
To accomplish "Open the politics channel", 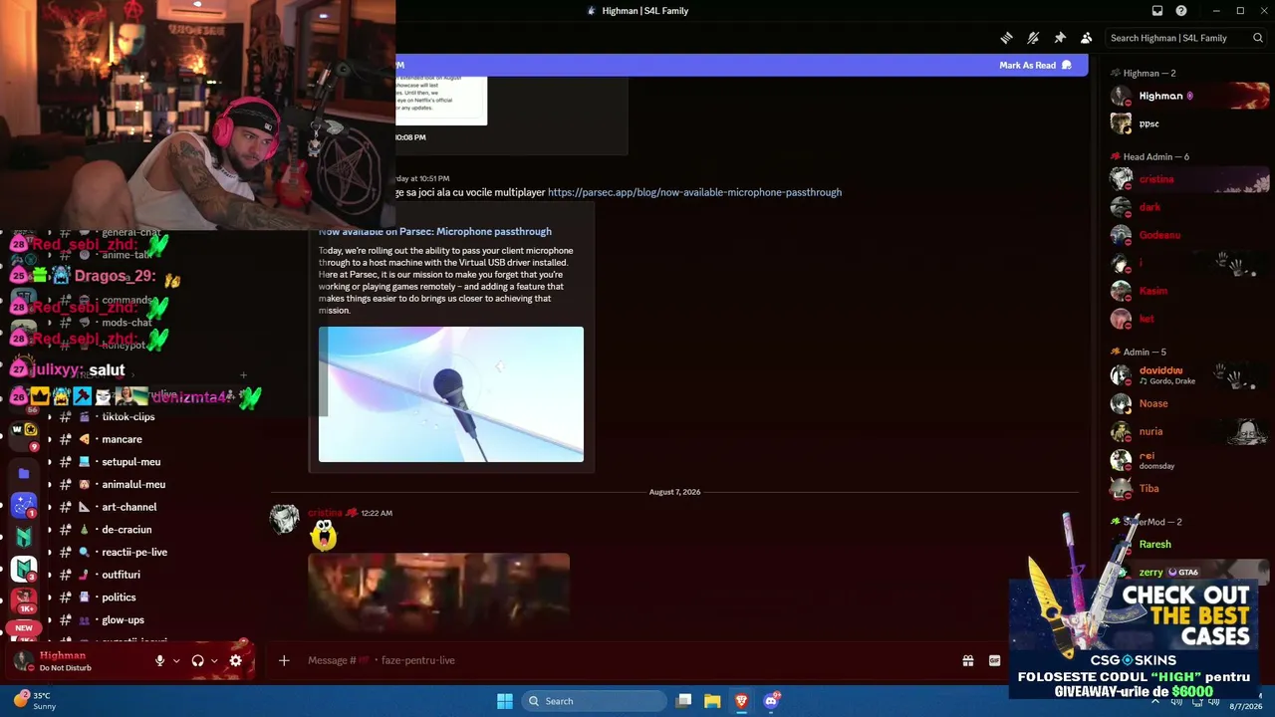I will (119, 597).
